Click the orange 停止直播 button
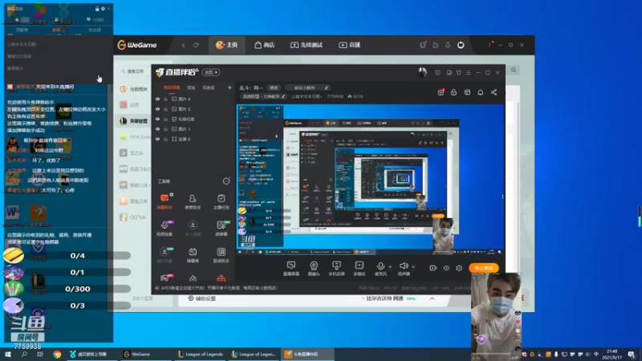The image size is (642, 361). tap(484, 268)
